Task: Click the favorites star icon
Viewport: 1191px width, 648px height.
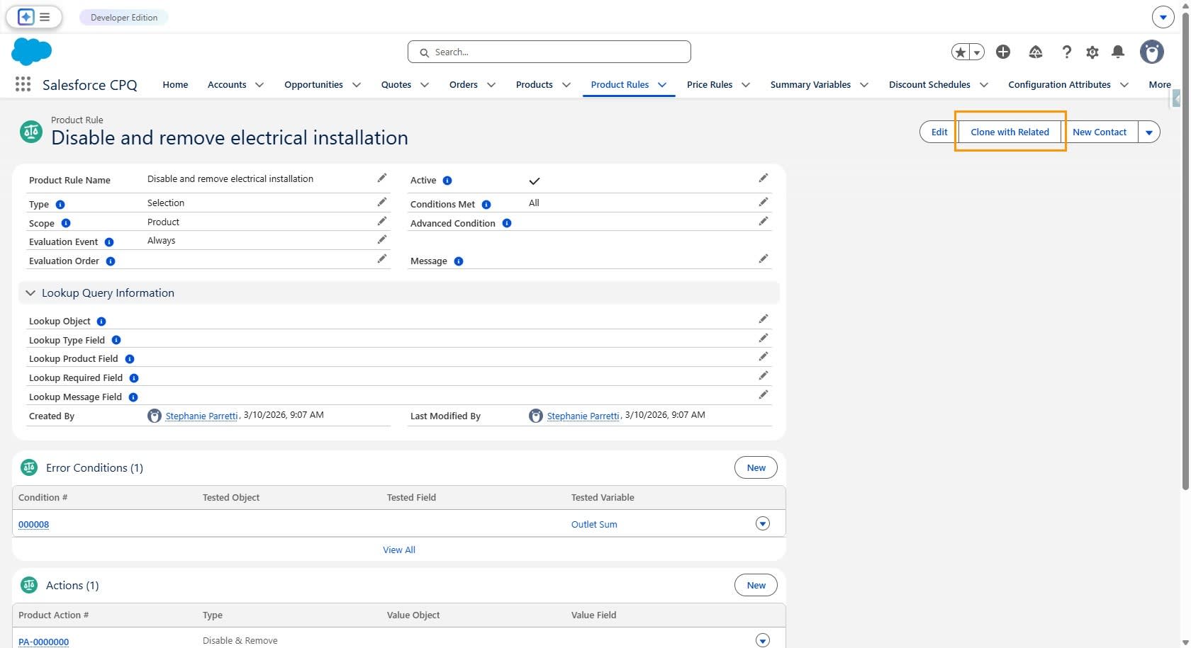Action: pyautogui.click(x=961, y=52)
